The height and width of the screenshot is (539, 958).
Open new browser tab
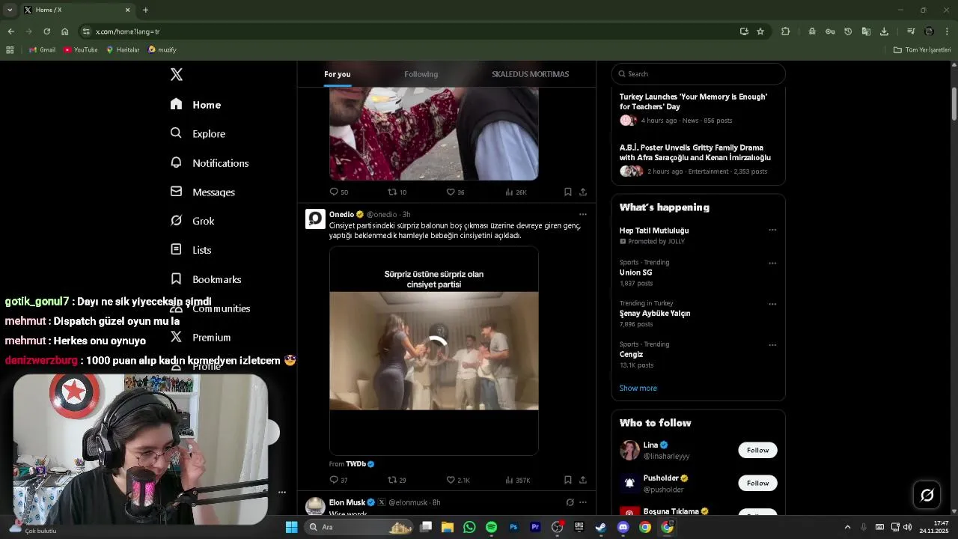tap(145, 10)
